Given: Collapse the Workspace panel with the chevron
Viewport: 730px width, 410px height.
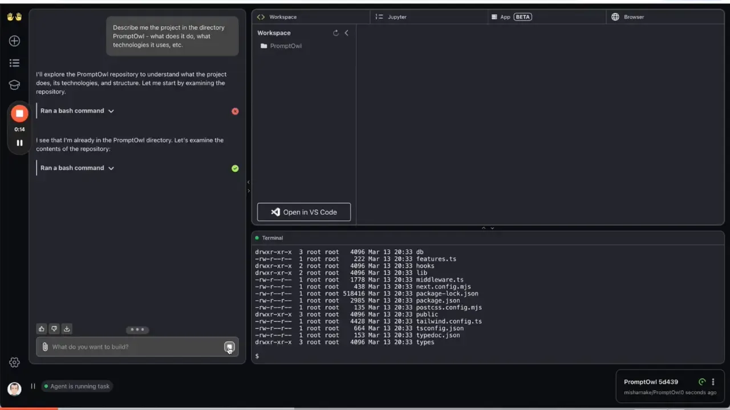Looking at the screenshot, I should click(x=346, y=32).
